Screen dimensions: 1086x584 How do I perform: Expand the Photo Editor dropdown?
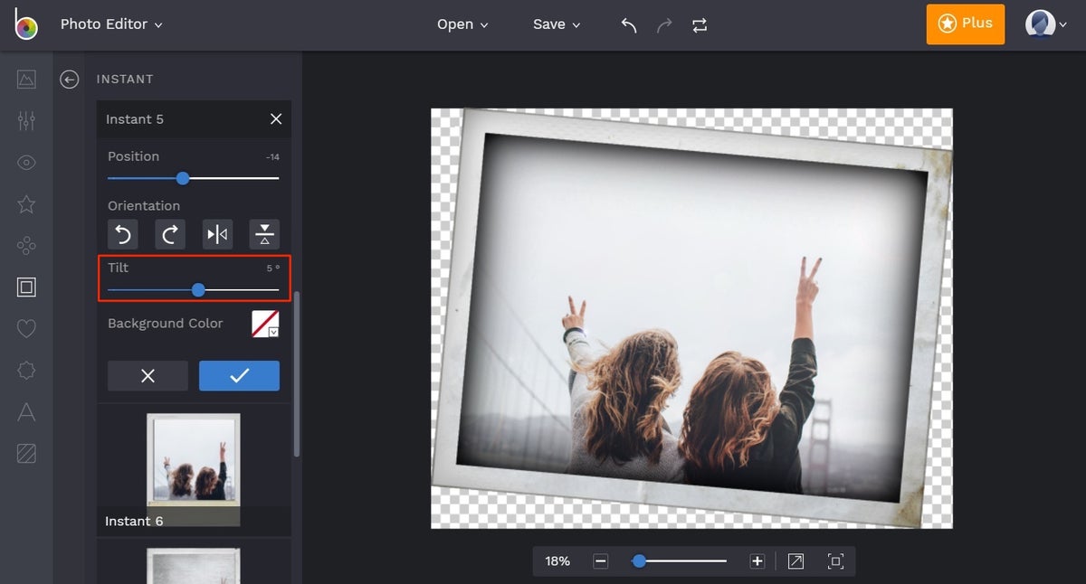pos(111,24)
